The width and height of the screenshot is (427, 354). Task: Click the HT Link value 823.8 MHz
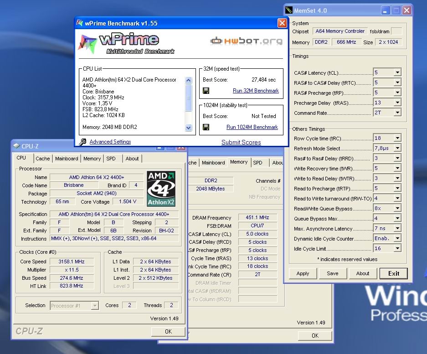click(72, 286)
